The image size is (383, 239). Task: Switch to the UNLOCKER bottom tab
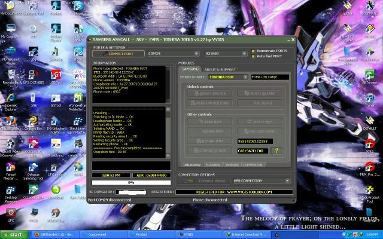click(191, 165)
